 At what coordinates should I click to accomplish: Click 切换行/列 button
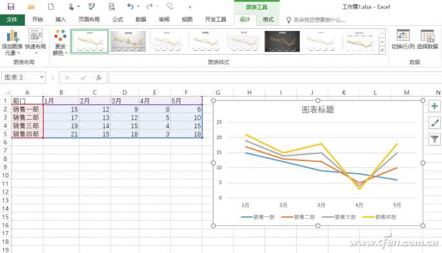[x=403, y=39]
